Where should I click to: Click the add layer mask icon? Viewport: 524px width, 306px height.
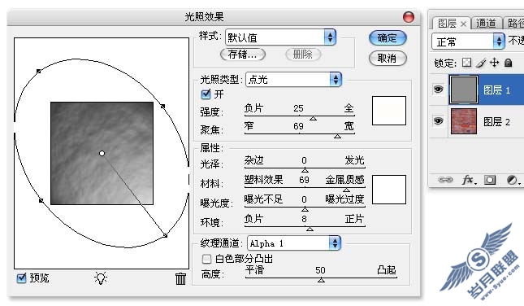(x=490, y=180)
